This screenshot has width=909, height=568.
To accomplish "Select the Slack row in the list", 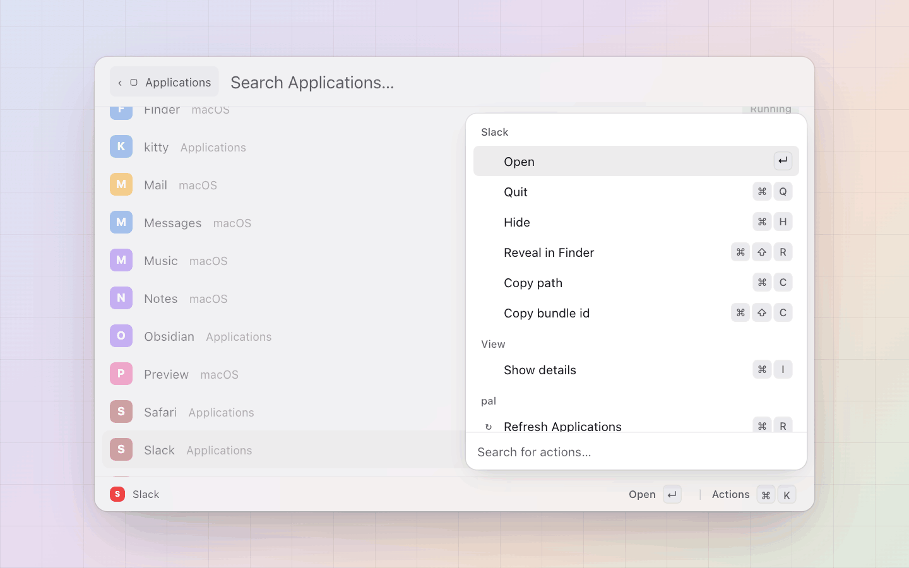I will (284, 449).
